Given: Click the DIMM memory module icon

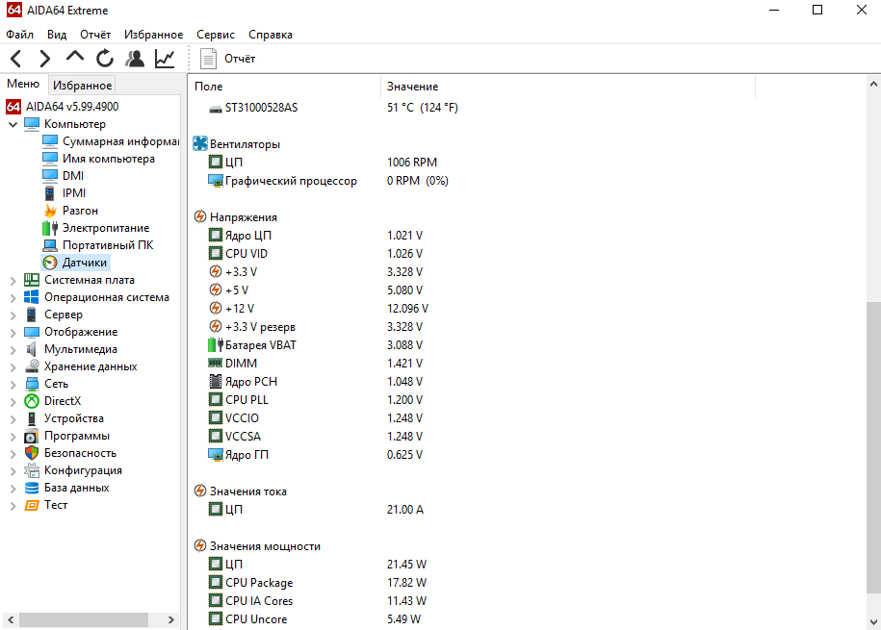Looking at the screenshot, I should click(x=215, y=363).
